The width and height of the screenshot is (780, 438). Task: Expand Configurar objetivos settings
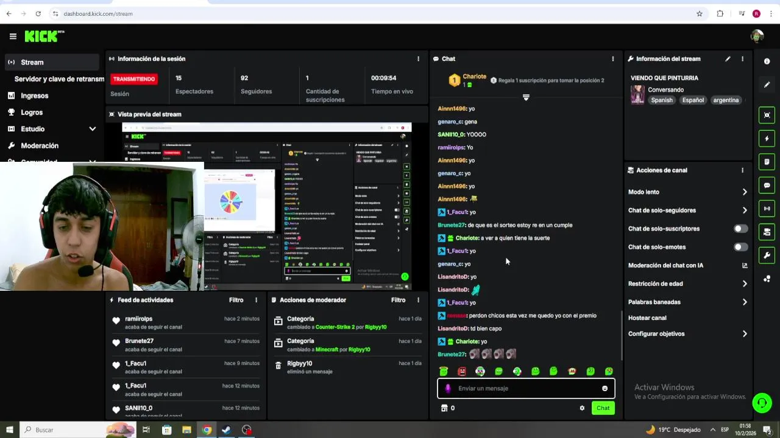pos(745,334)
